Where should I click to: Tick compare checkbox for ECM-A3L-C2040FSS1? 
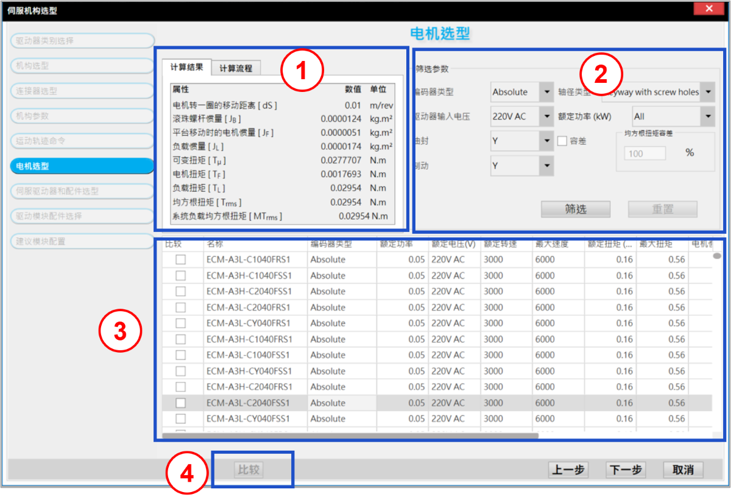pos(180,403)
